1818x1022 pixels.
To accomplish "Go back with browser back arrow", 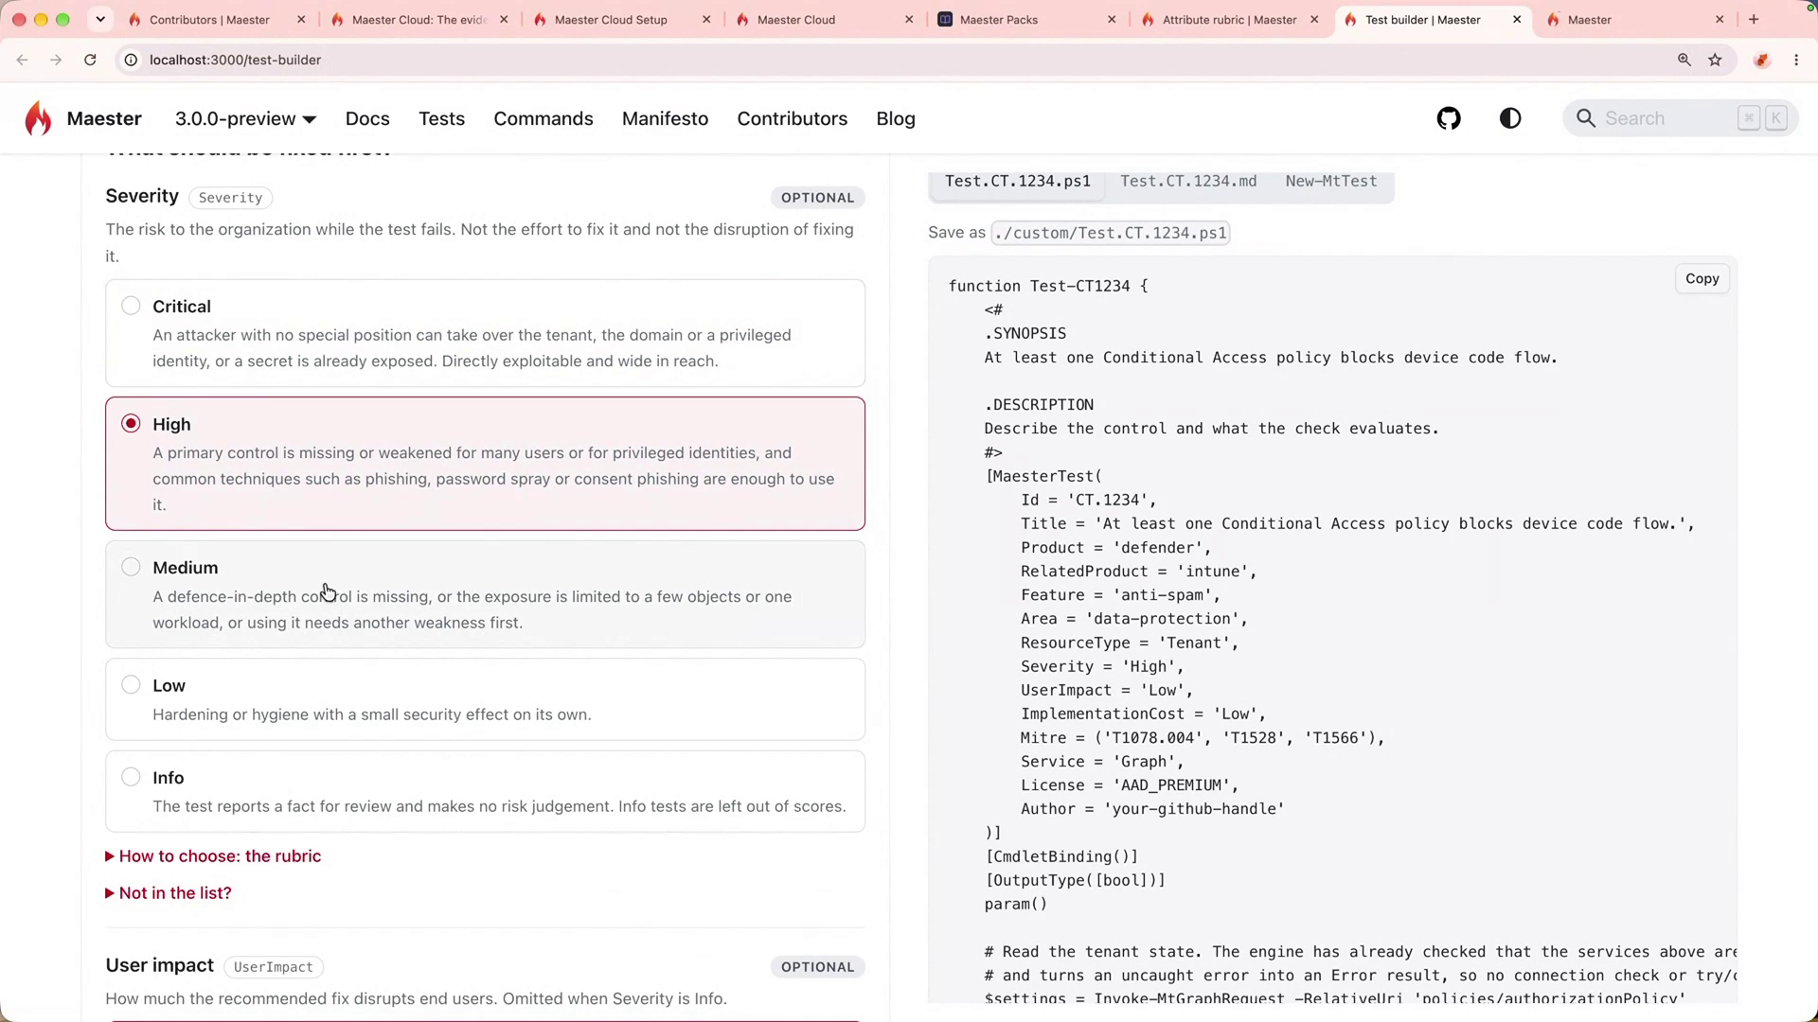I will (x=22, y=60).
